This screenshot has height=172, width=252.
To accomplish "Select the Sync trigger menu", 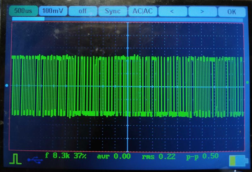I will [x=112, y=11].
